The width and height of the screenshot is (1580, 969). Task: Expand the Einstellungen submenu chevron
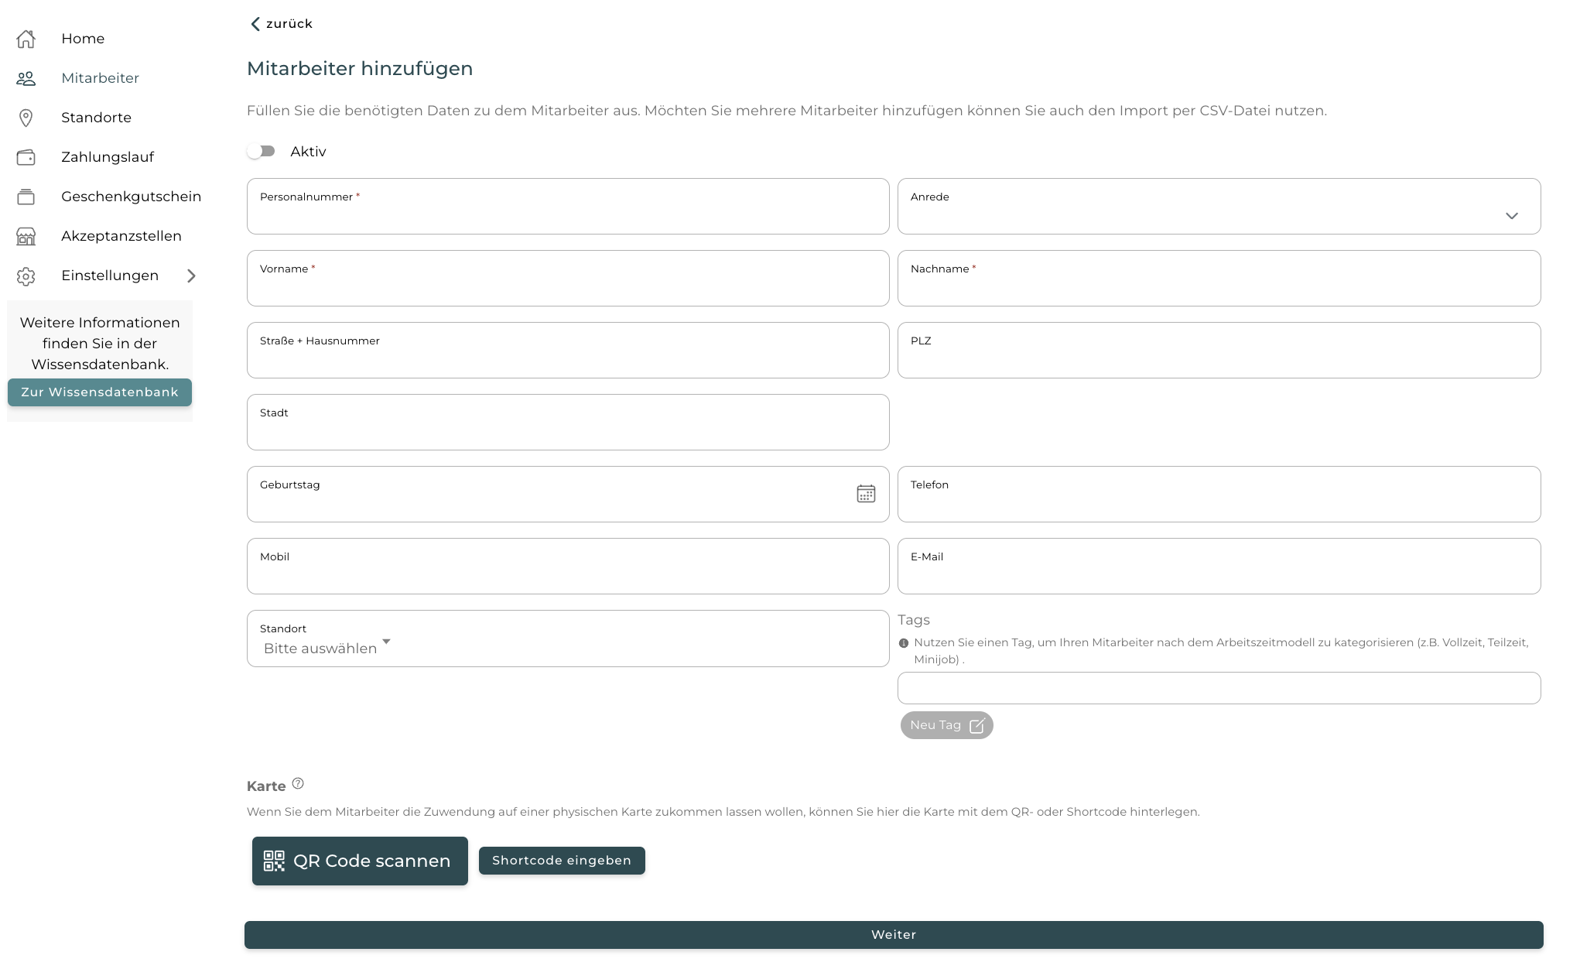coord(191,276)
